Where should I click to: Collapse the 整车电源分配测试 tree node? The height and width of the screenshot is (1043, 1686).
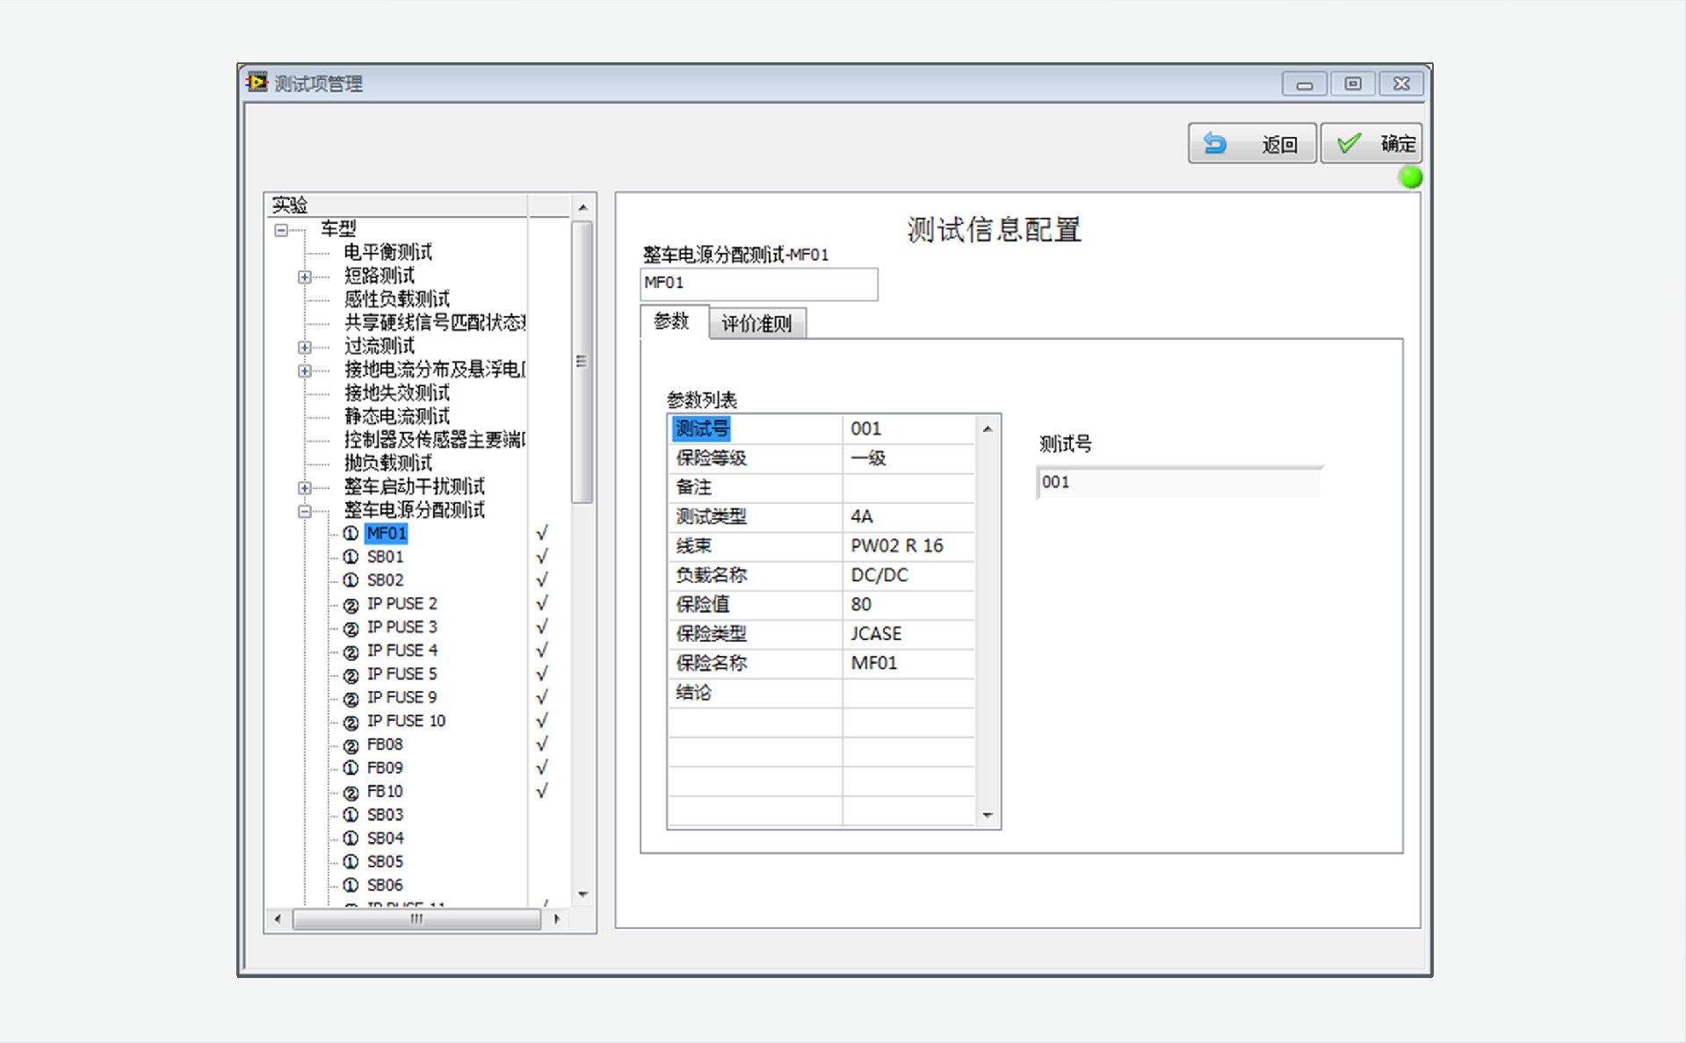point(305,511)
